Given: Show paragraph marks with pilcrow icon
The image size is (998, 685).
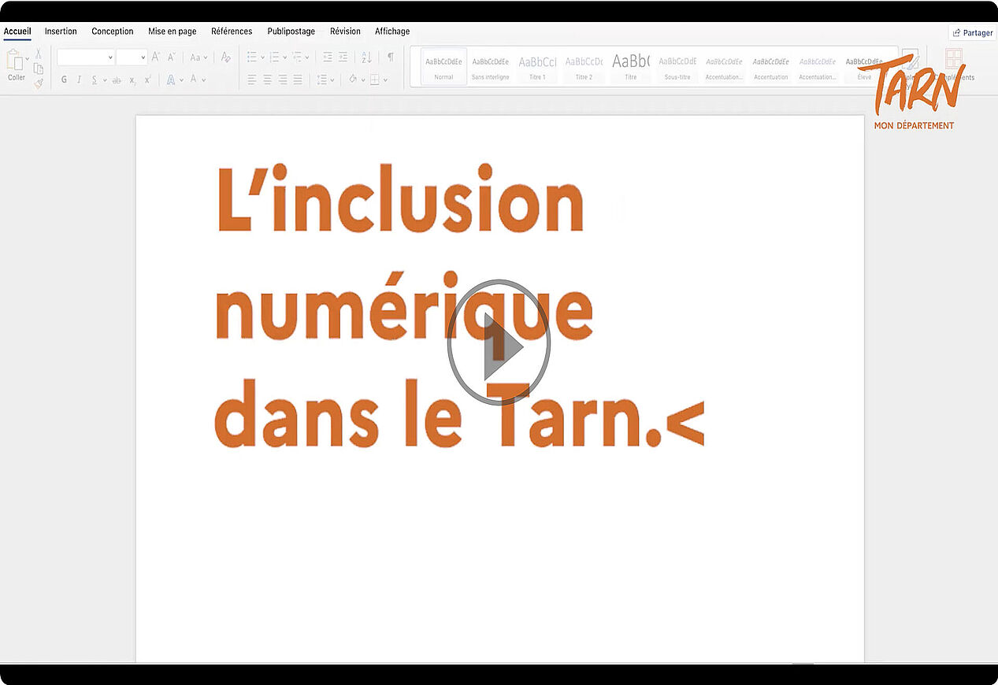Looking at the screenshot, I should coord(390,57).
